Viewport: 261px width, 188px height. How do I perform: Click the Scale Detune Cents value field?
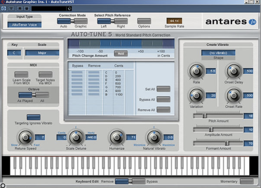[62, 137]
